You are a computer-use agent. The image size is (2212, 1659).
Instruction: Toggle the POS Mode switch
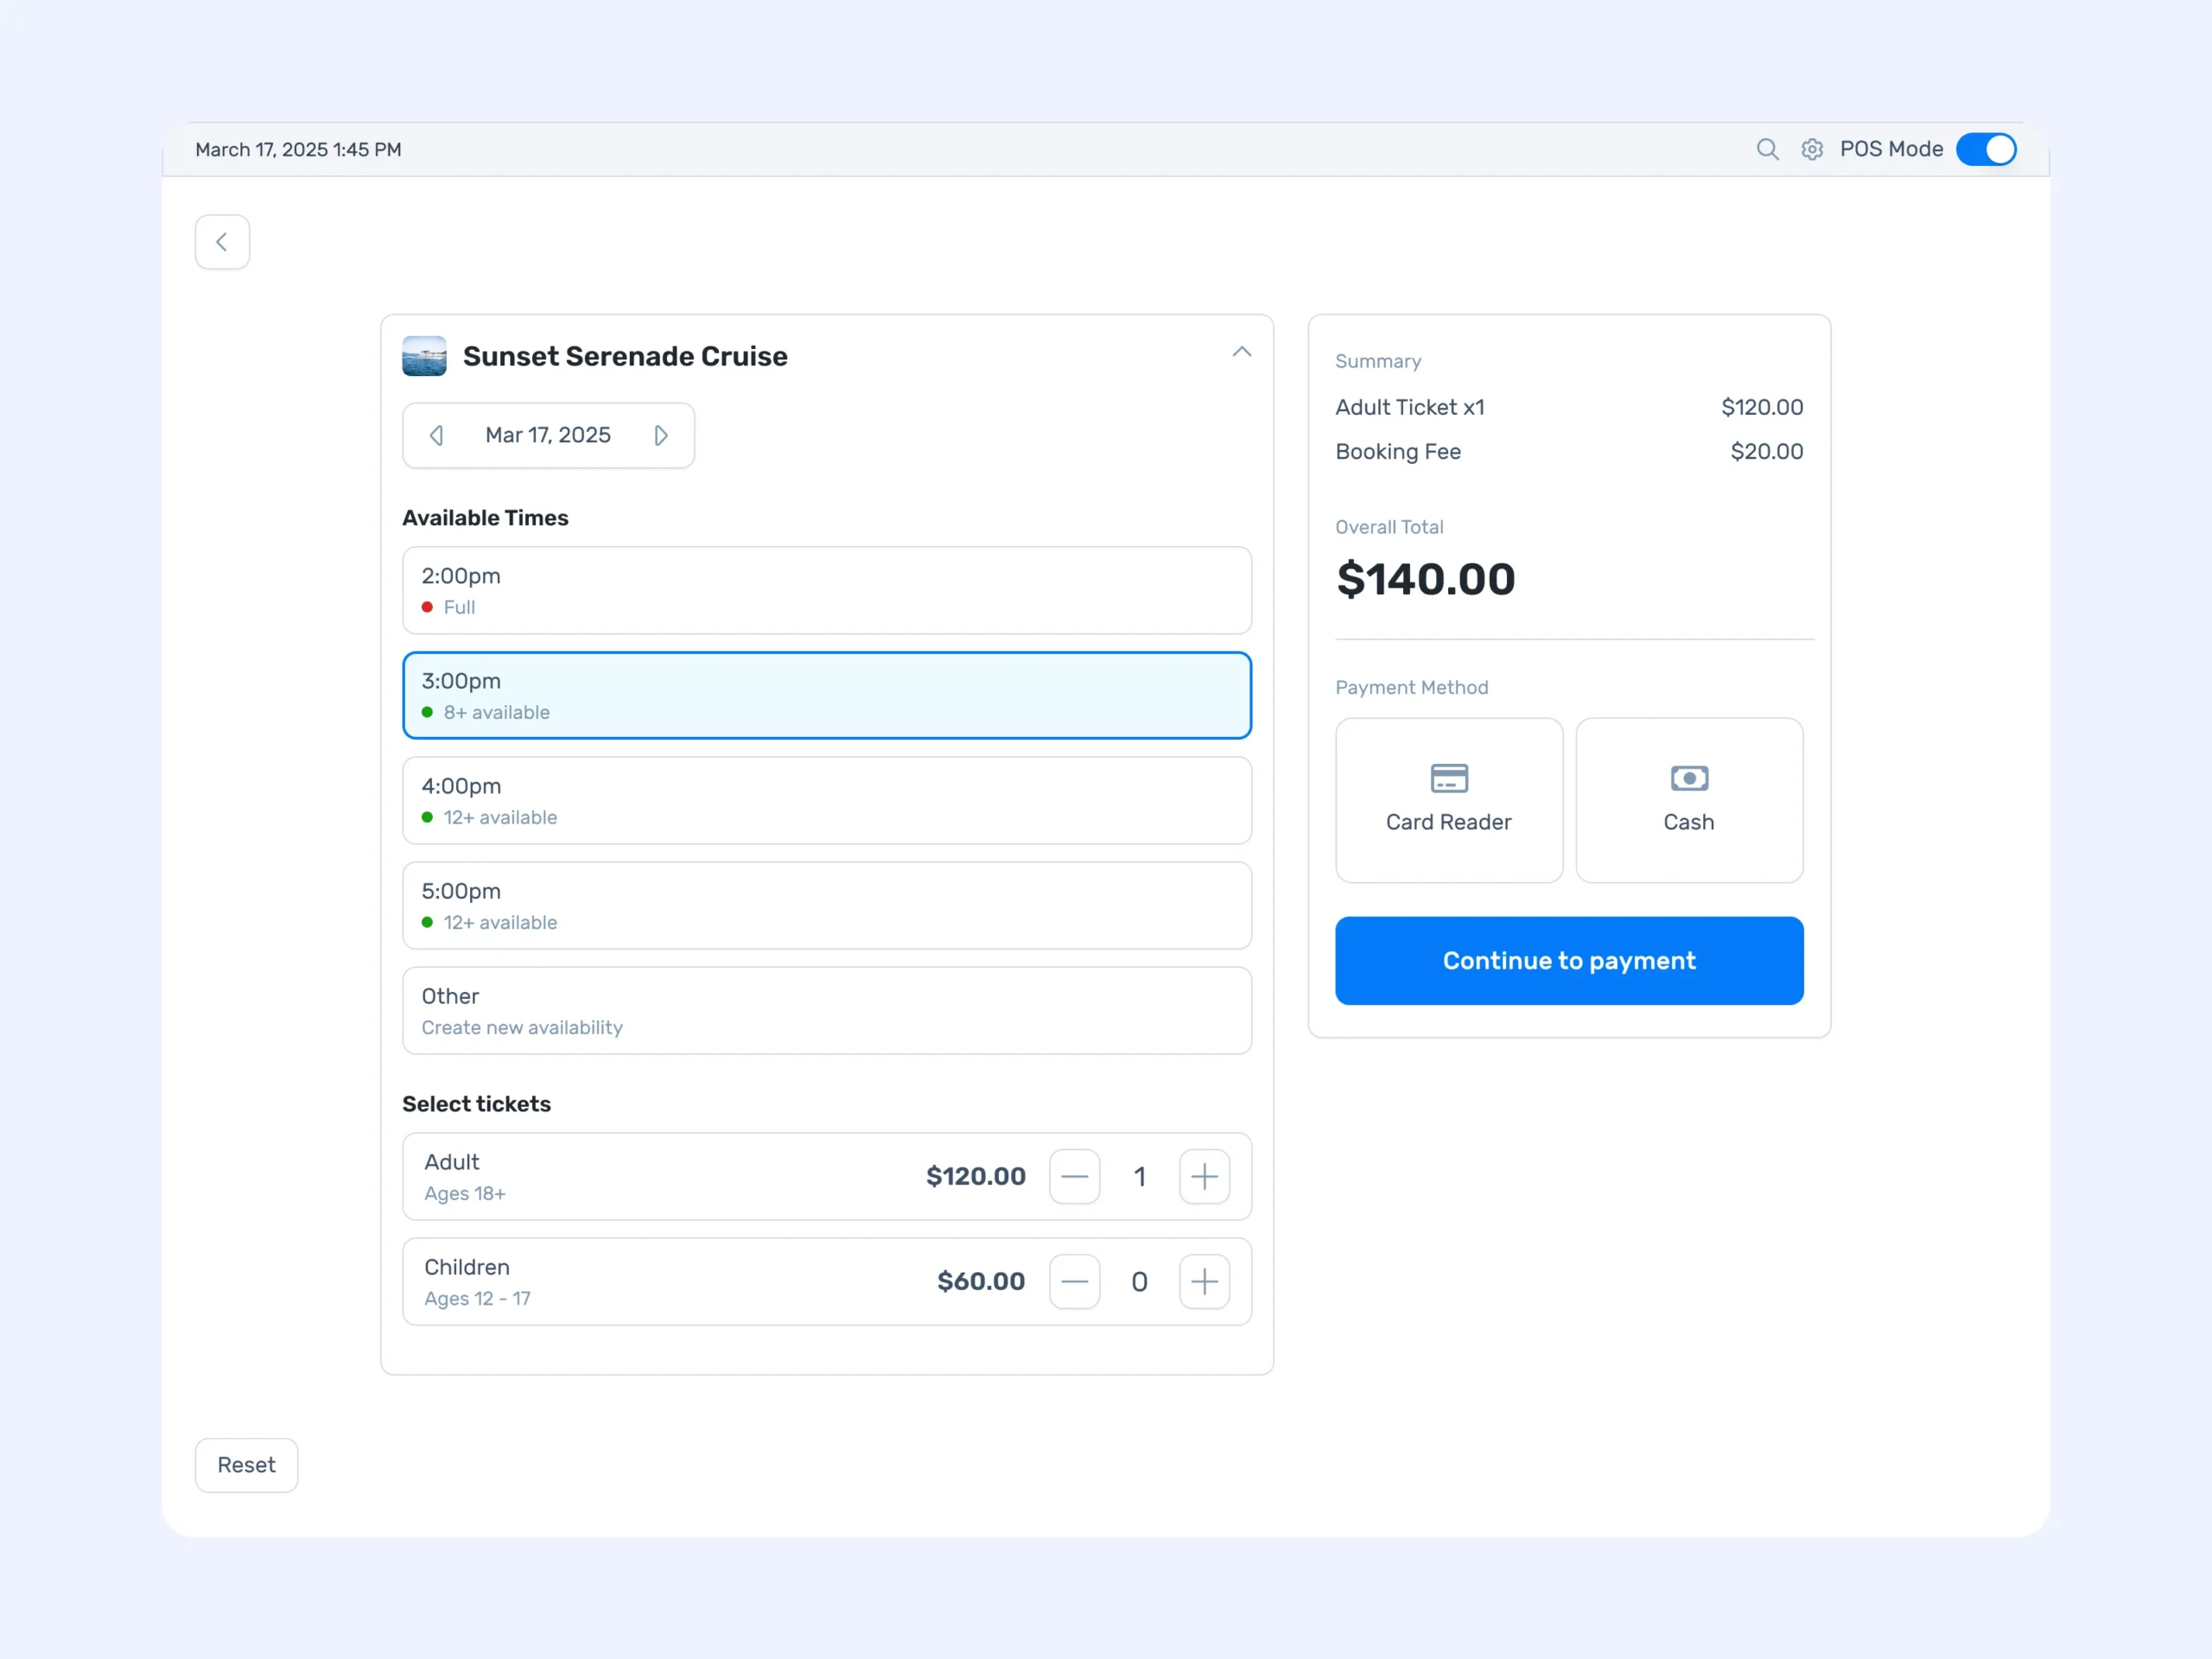coord(1986,149)
